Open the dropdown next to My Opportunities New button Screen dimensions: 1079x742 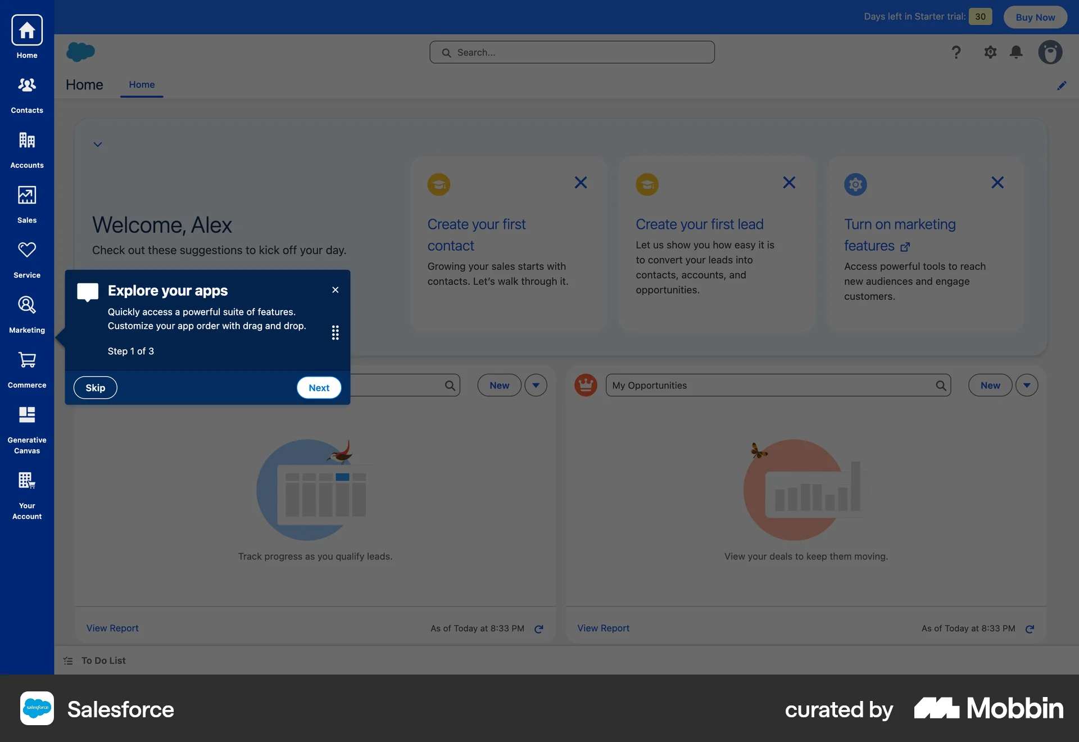tap(1027, 385)
